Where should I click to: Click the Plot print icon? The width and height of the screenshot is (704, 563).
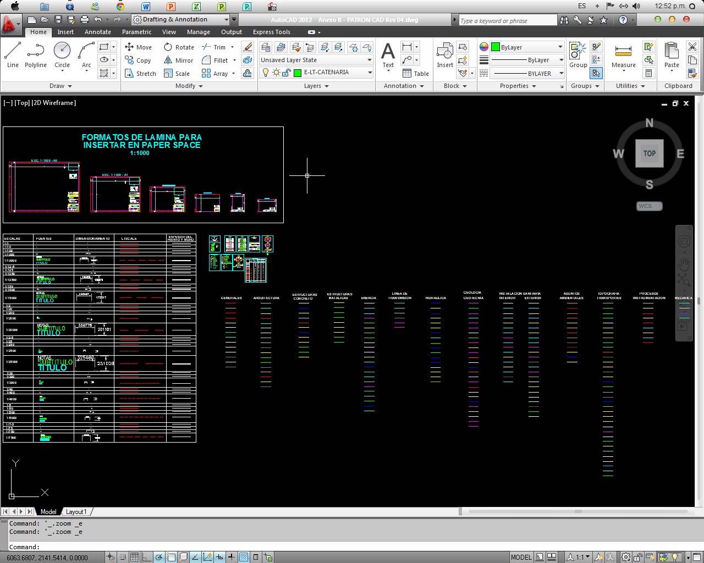(84, 20)
